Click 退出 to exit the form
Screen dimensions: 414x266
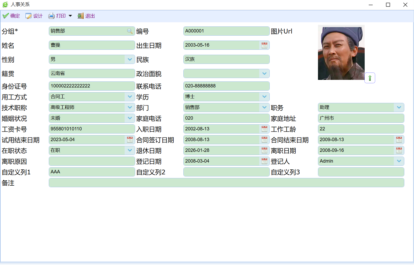click(x=86, y=16)
